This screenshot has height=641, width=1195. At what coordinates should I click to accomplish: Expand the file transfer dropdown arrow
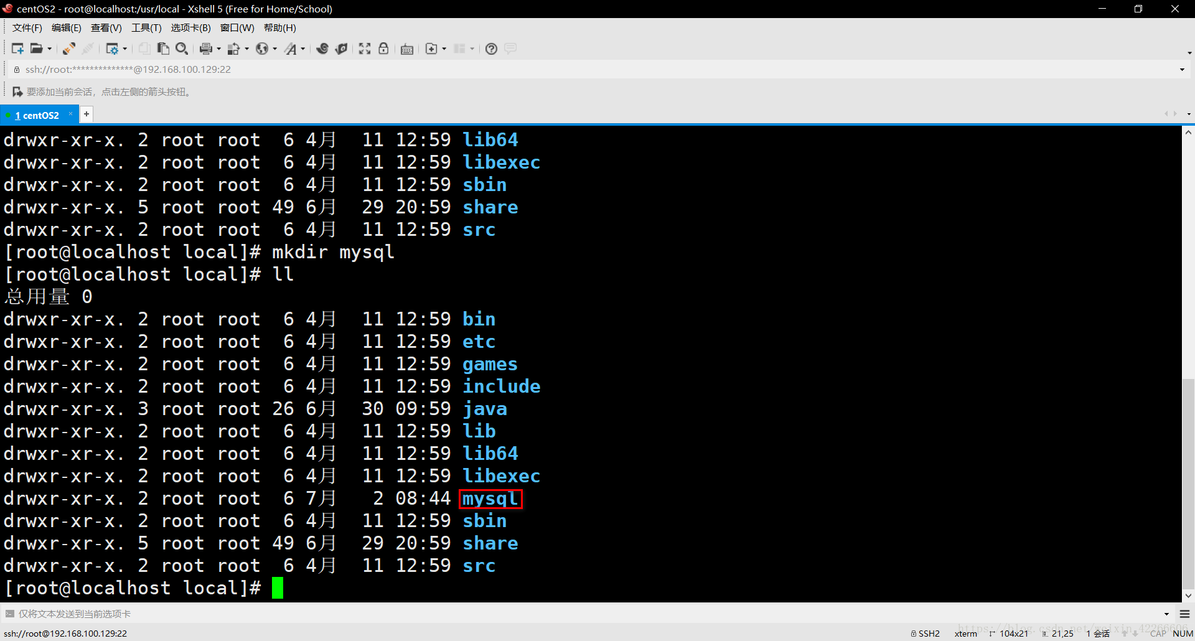(x=246, y=49)
